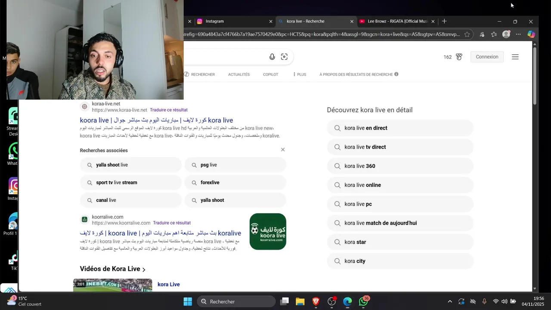Click the microphone voice search icon

coord(272,57)
